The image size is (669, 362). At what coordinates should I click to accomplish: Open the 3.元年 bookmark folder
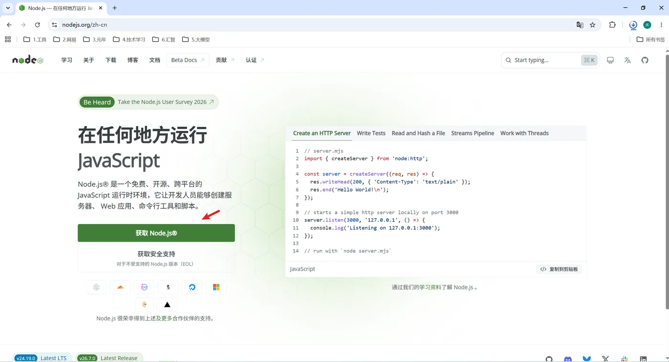point(95,40)
